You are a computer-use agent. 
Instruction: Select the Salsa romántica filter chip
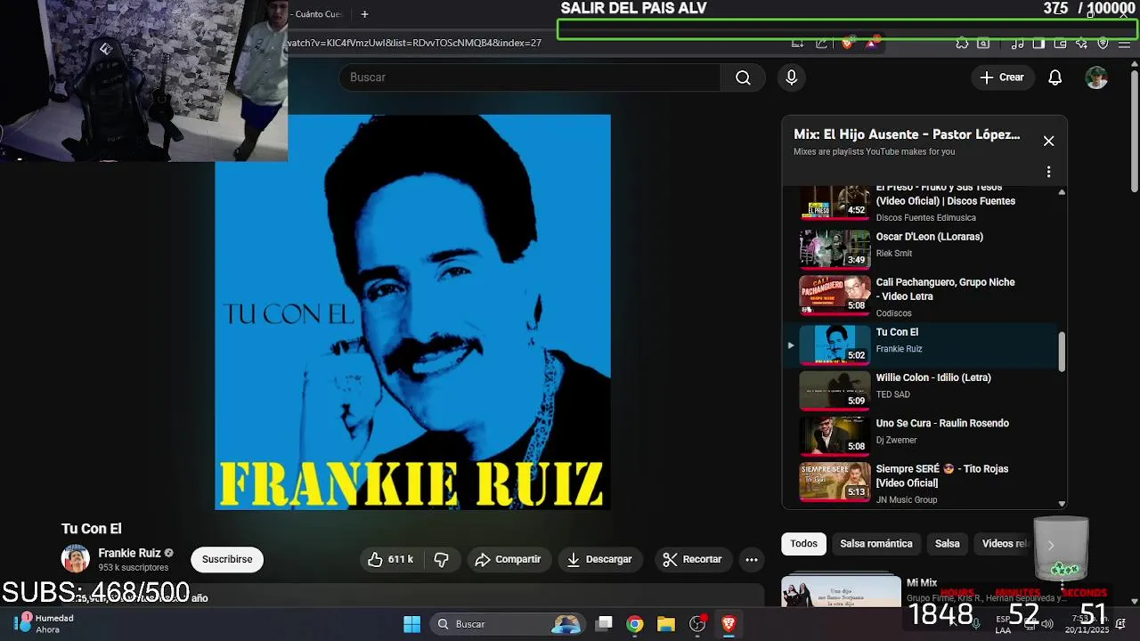876,544
